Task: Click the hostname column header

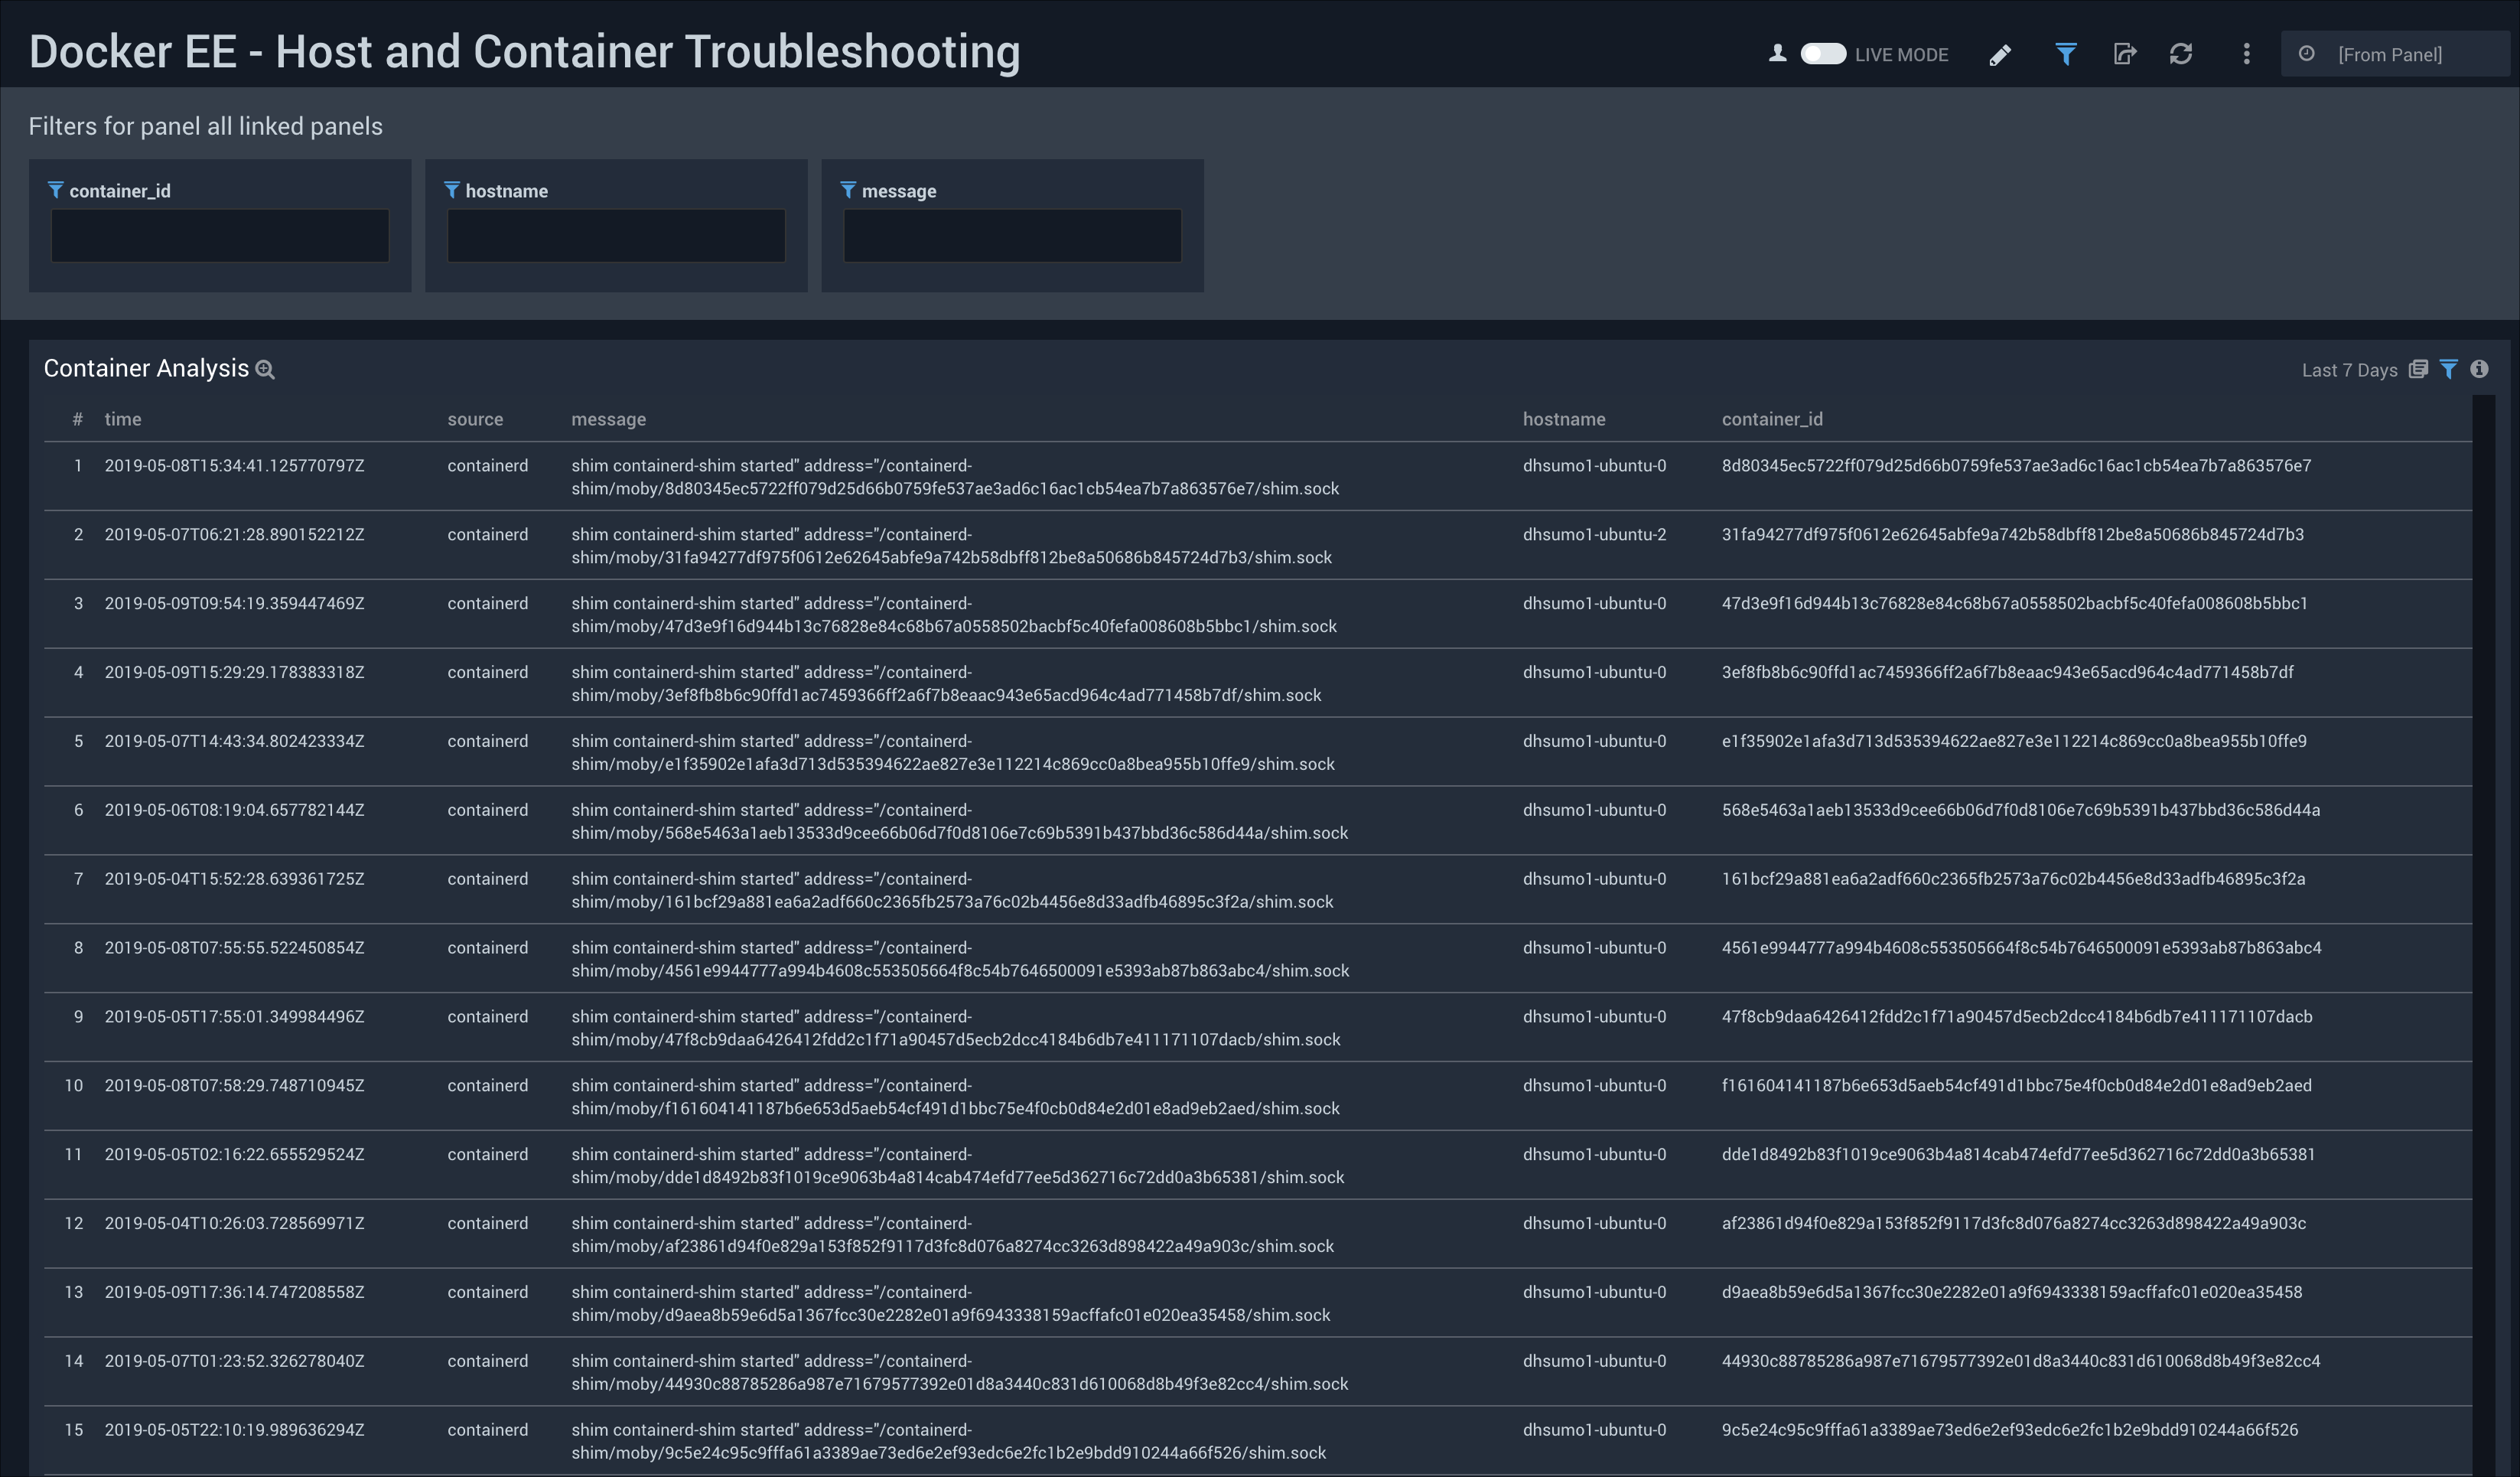Action: [x=1564, y=419]
